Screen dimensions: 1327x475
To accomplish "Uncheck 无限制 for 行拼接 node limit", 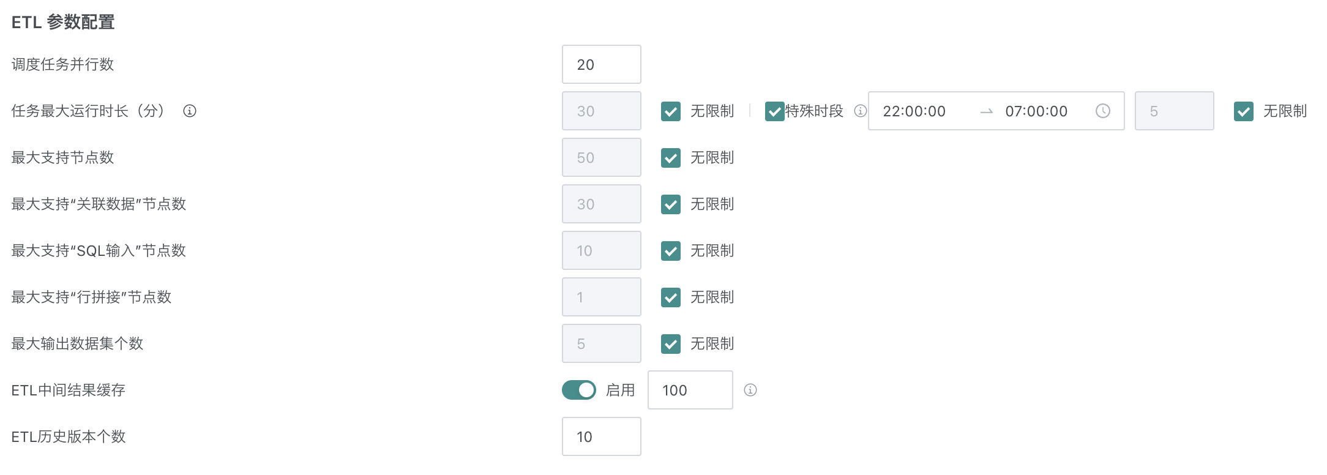I will coord(671,297).
